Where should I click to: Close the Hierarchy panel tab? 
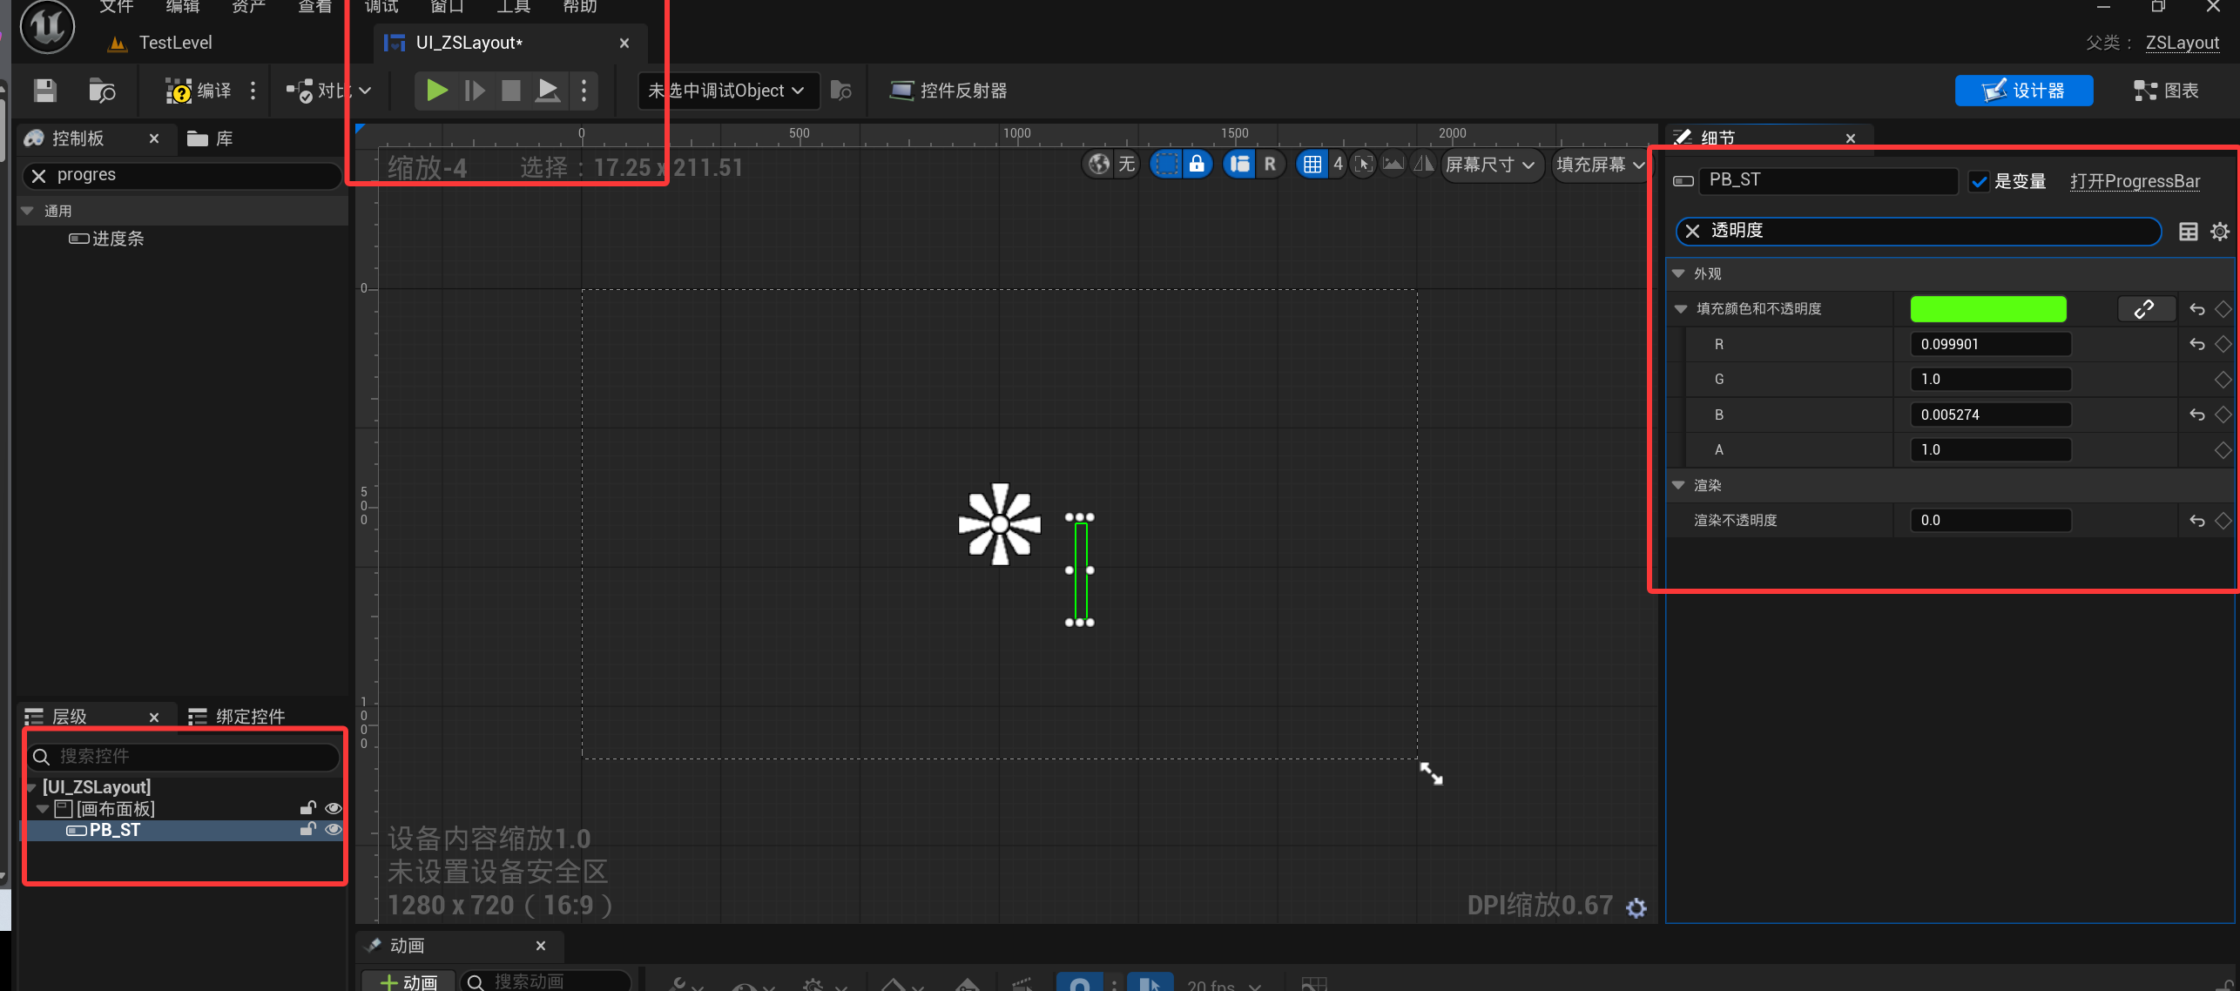(x=154, y=717)
